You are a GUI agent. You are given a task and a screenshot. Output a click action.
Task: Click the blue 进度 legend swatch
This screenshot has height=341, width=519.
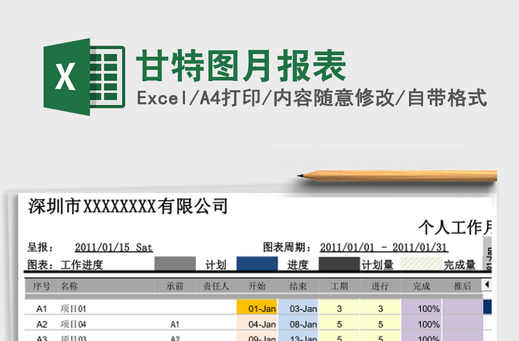pyautogui.click(x=257, y=264)
